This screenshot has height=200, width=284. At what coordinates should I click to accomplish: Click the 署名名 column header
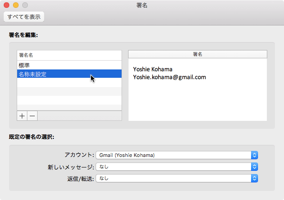pyautogui.click(x=69, y=55)
